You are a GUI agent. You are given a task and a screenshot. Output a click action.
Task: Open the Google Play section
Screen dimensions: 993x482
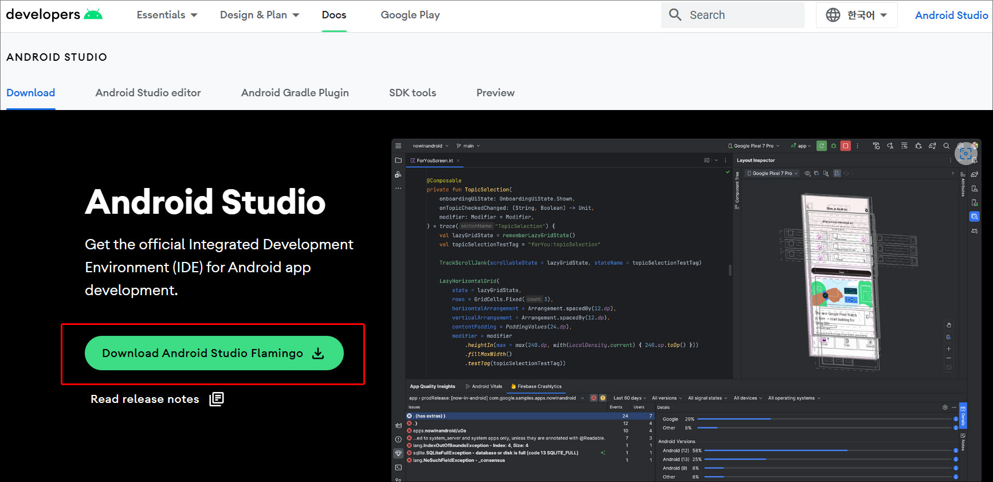coord(410,15)
